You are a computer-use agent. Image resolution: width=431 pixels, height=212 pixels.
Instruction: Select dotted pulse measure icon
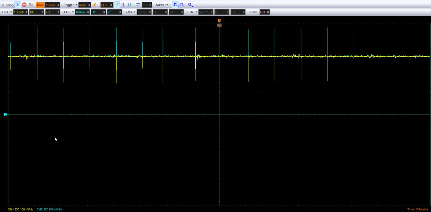(x=181, y=5)
